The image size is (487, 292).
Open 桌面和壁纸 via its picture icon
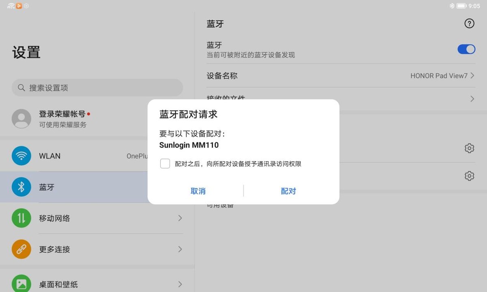point(21,283)
